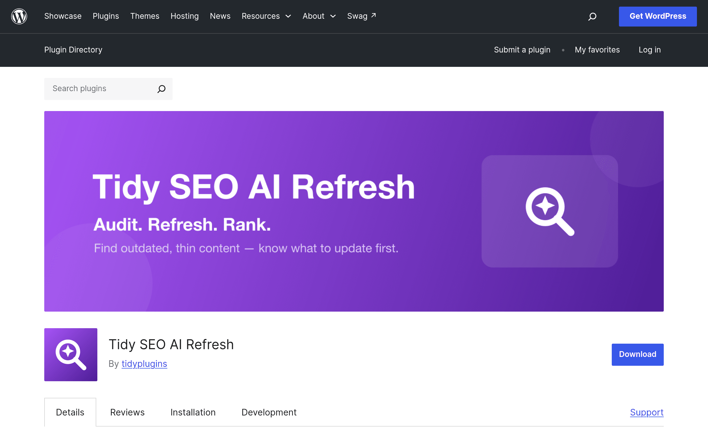Open the News navigation item

point(220,16)
